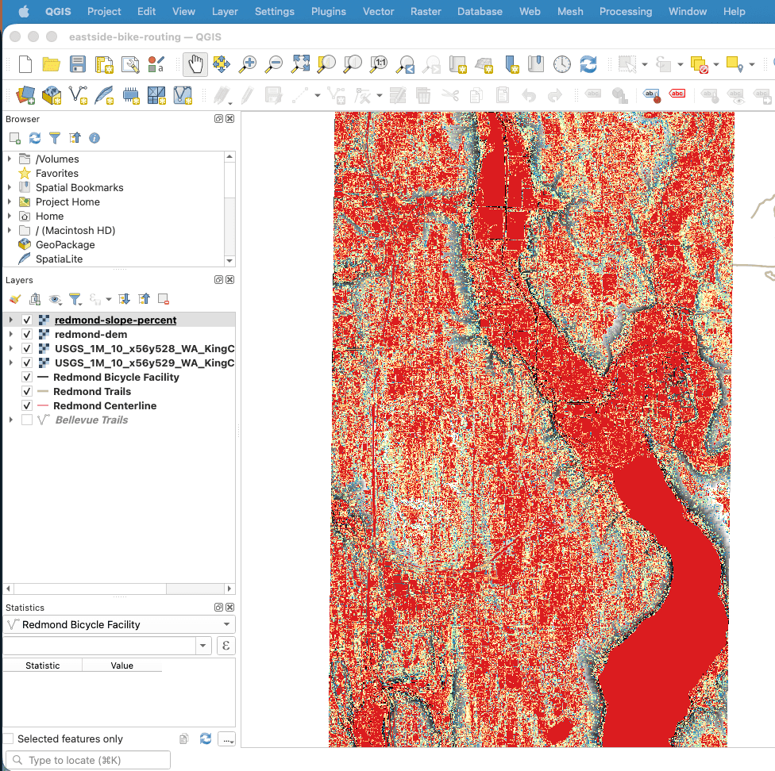Viewport: 775px width, 771px height.
Task: Click Remove Layer icon in Layers panel
Action: [163, 299]
